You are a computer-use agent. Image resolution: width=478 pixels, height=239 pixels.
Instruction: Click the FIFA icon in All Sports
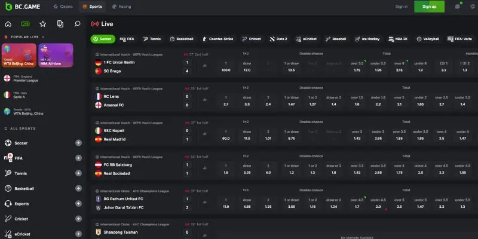8,158
